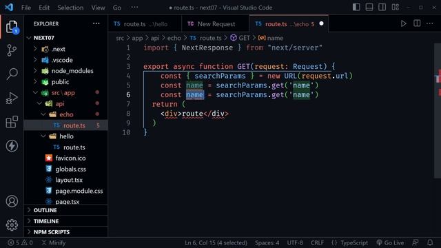
Task: Open the Extensions view
Action: tap(12, 122)
